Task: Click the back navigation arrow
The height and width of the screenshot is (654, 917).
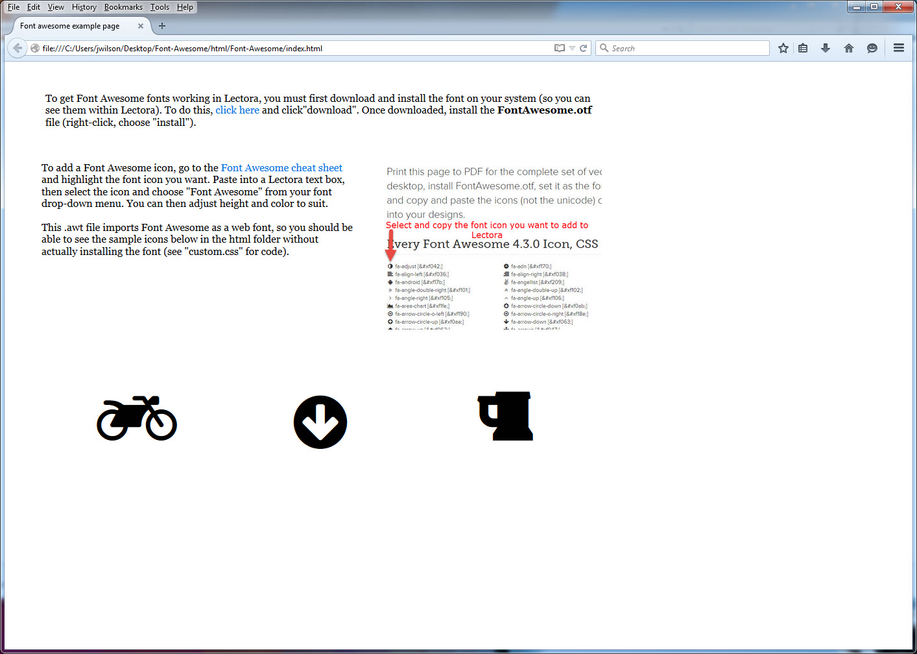Action: (x=17, y=48)
